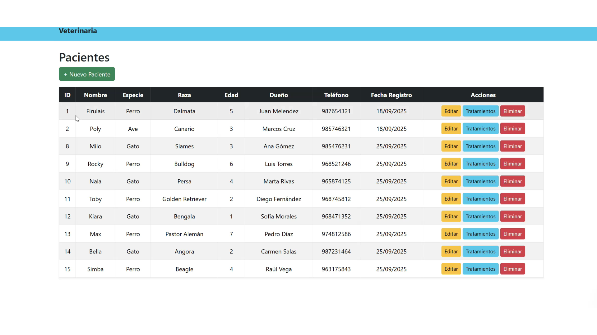Open treatments for Max
Viewport: 597px width, 335px height.
480,234
